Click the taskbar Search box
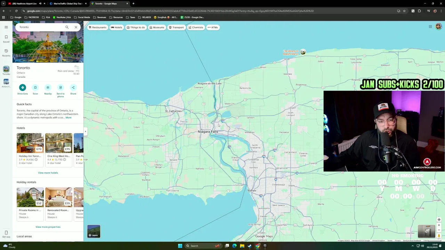The height and width of the screenshot is (250, 445). click(204, 246)
